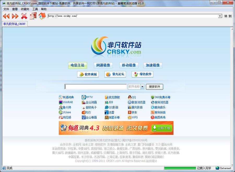This screenshot has width=235, height=172.
Task: Click the QQ影音 icon
Action: tap(107, 108)
